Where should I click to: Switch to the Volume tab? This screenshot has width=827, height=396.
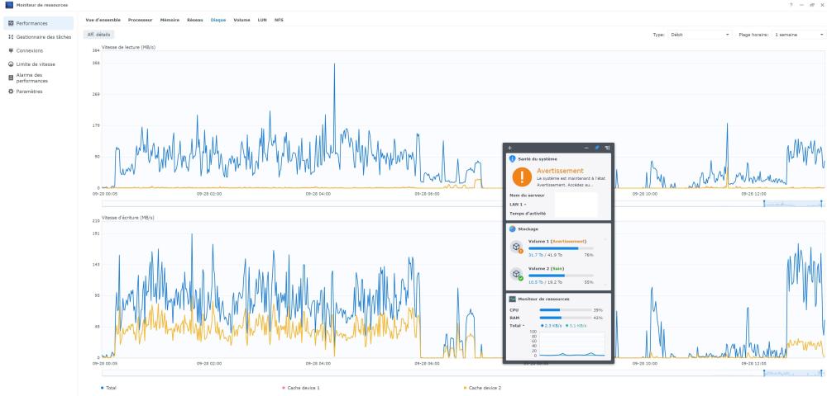pos(241,19)
